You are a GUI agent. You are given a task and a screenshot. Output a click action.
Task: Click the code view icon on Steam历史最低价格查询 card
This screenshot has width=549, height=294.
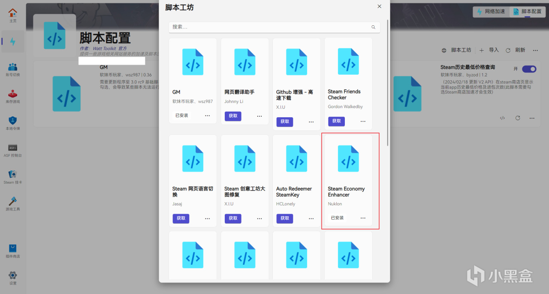coord(502,118)
